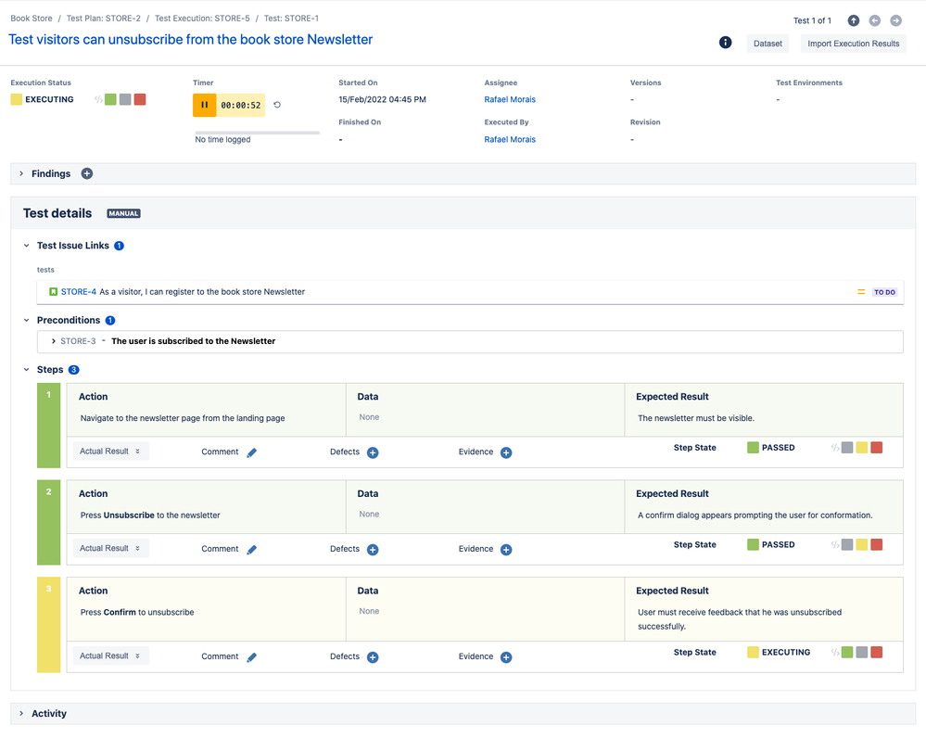The width and height of the screenshot is (926, 738).
Task: Reset the timer with the circular arrow icon
Action: (277, 105)
